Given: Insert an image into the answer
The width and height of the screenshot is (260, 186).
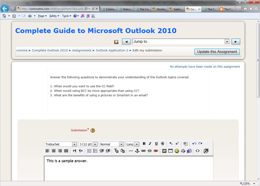Looking at the screenshot, I should pyautogui.click(x=164, y=151).
